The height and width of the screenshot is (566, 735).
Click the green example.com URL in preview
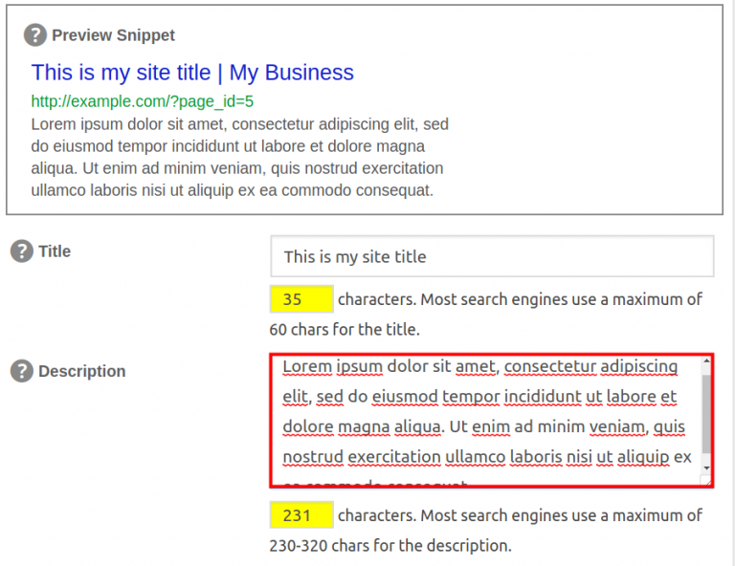click(142, 101)
